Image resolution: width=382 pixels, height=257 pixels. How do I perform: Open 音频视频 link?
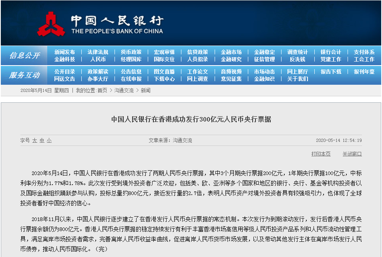point(231,72)
